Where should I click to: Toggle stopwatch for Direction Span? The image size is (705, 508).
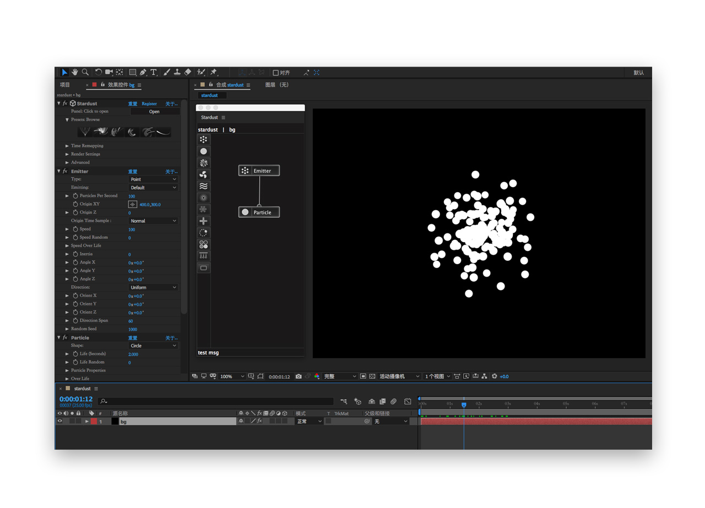tap(75, 320)
